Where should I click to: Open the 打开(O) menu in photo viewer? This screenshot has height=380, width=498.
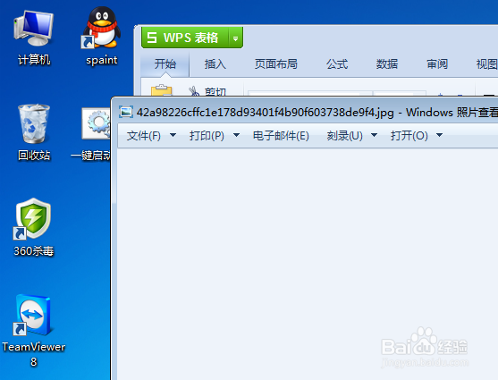409,136
